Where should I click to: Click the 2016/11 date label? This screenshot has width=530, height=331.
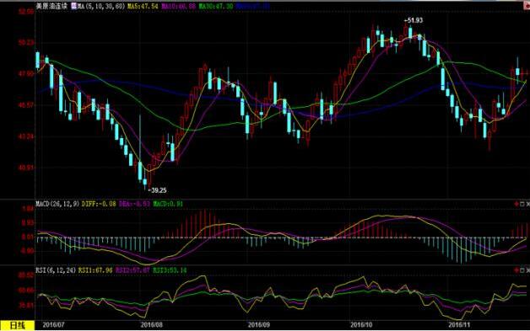click(459, 325)
